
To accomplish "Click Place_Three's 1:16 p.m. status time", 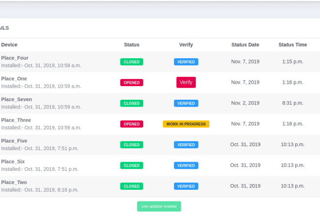I will point(293,124).
